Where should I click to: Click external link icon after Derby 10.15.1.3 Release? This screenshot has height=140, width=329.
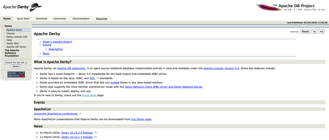[x=95, y=137]
